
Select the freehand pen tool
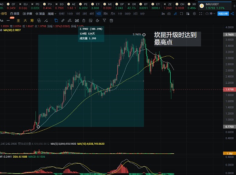coord(70,20)
